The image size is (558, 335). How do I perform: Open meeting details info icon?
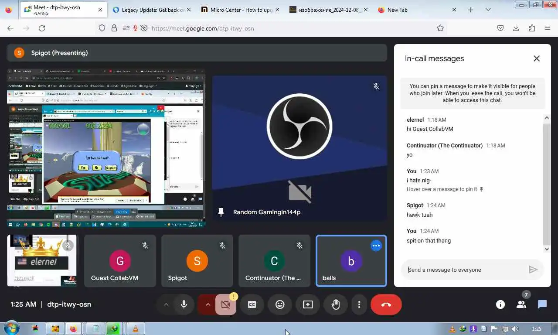500,304
